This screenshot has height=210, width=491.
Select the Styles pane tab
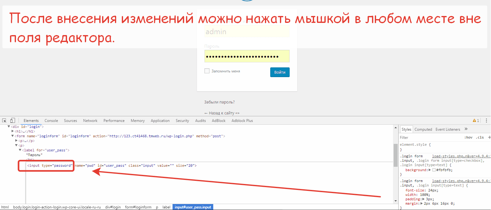tap(406, 129)
